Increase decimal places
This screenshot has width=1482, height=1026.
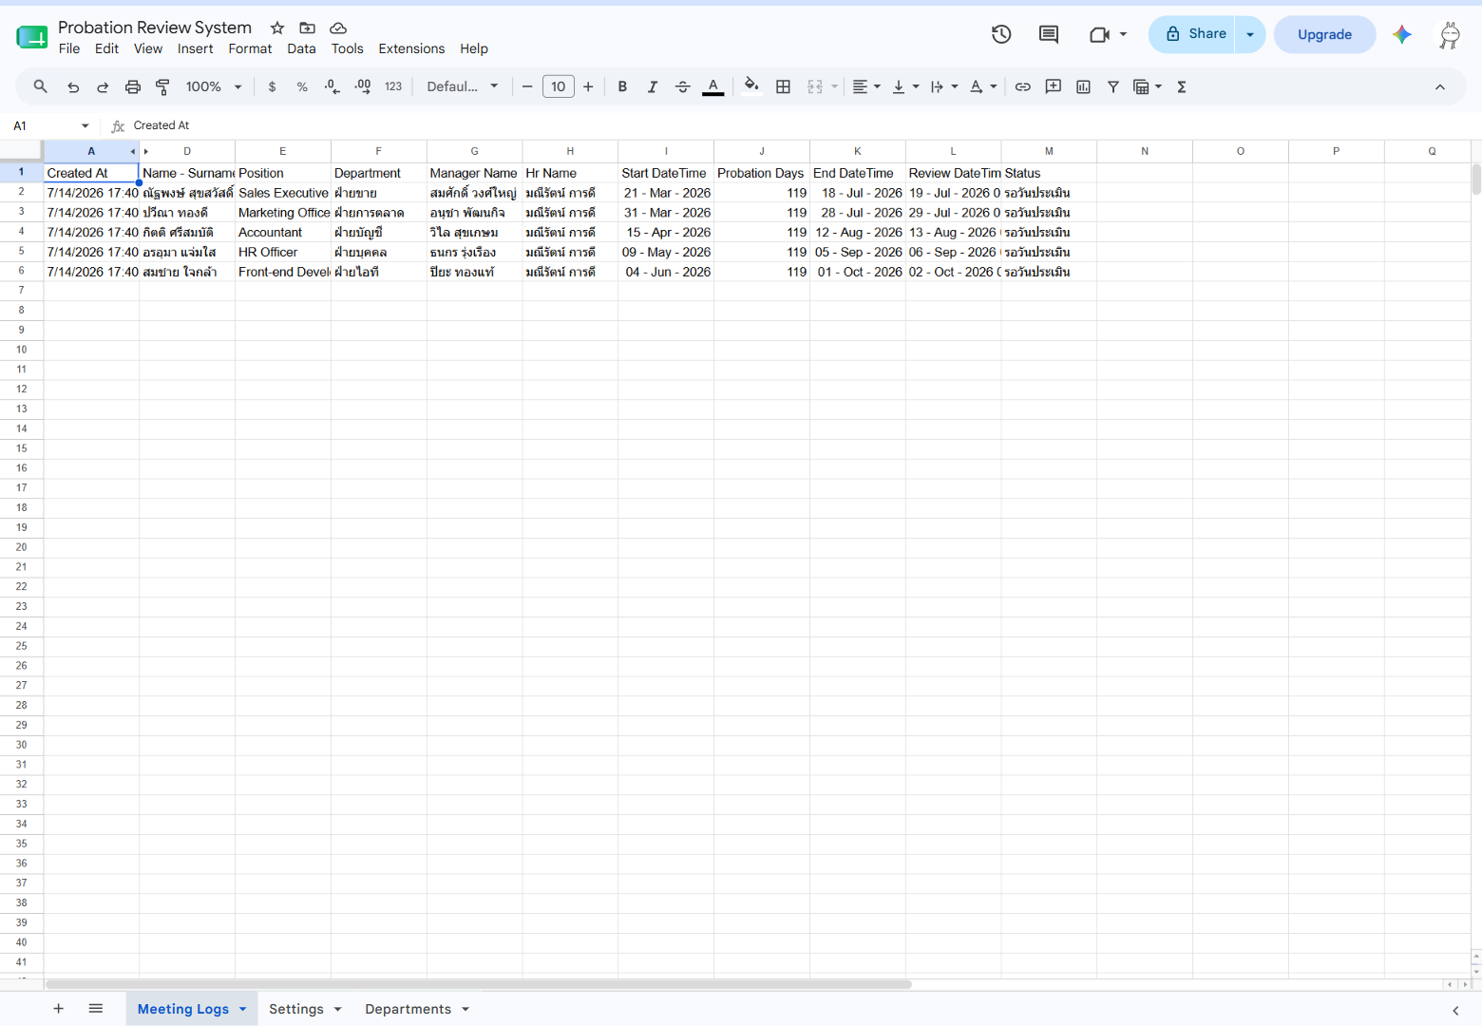tap(363, 86)
